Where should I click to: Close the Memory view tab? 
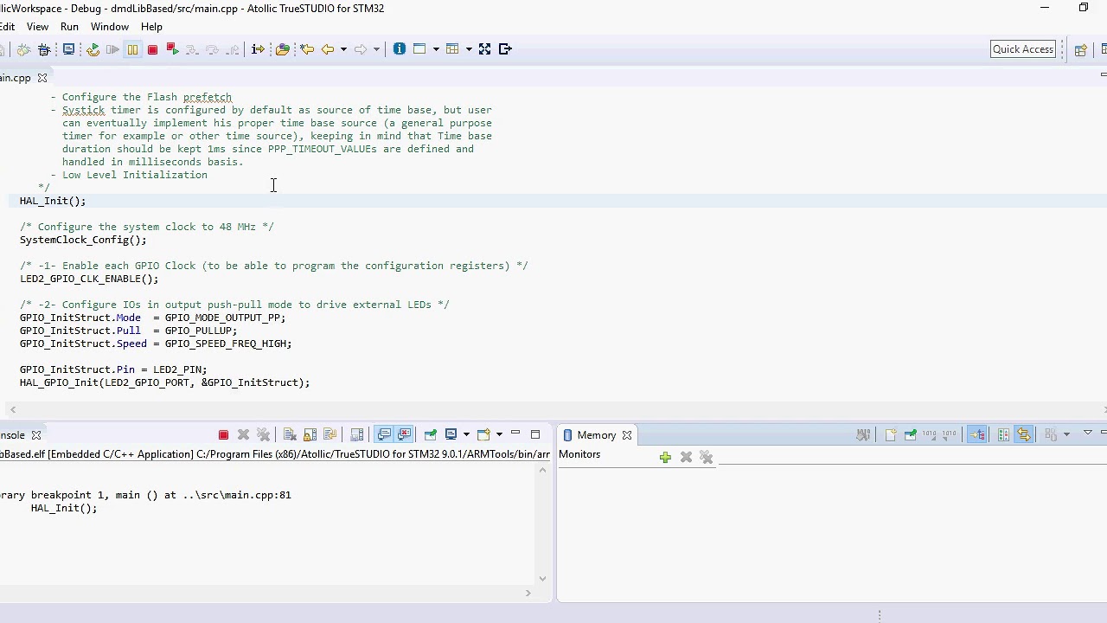627,435
